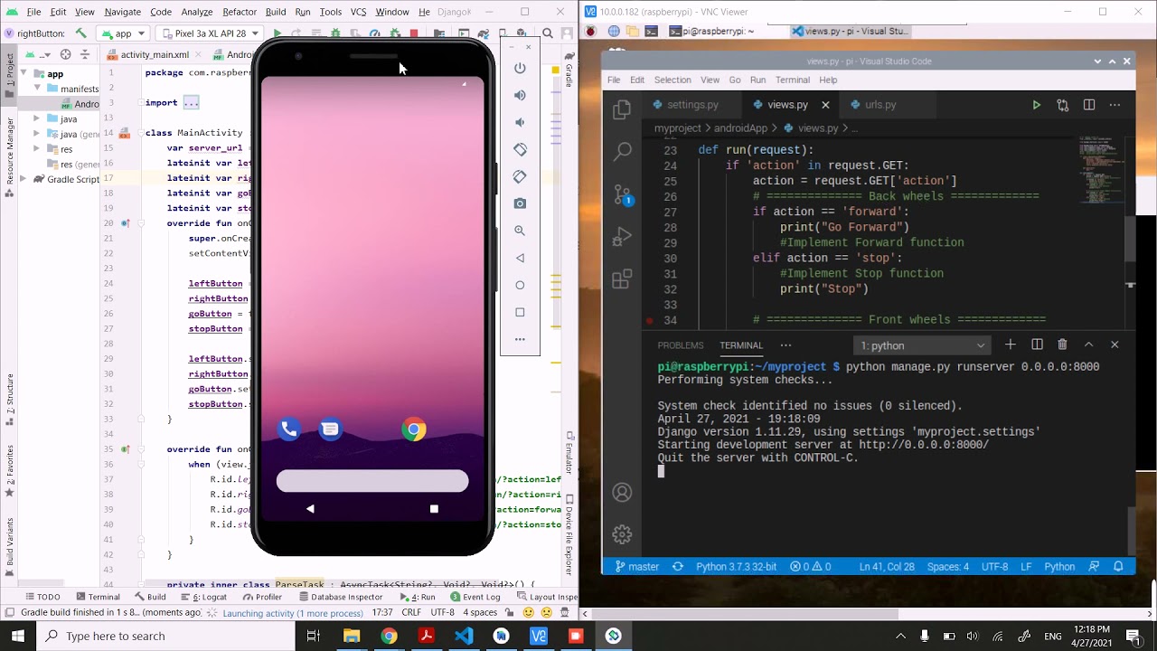The width and height of the screenshot is (1157, 651).
Task: Open VS Code Selection menu
Action: pos(673,80)
